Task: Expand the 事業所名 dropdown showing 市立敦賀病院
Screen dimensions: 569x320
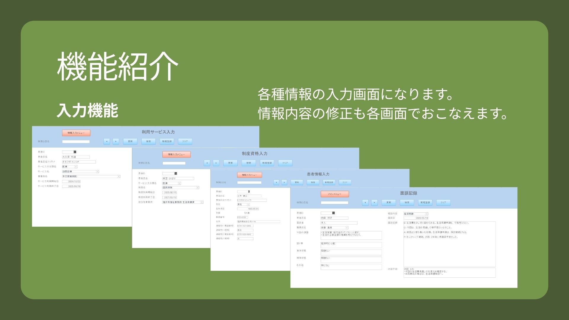Action: pyautogui.click(x=119, y=176)
